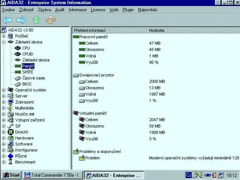Open the Zpráva menu

(44, 10)
